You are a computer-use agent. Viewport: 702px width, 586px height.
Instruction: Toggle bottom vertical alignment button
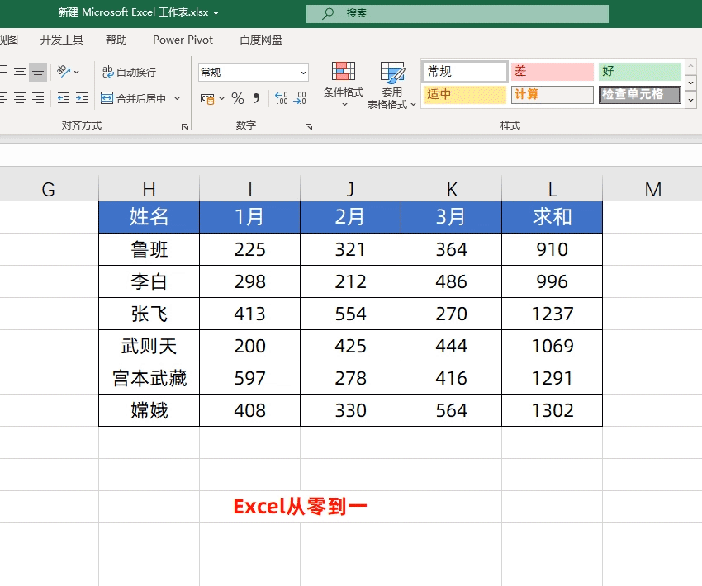(x=38, y=73)
